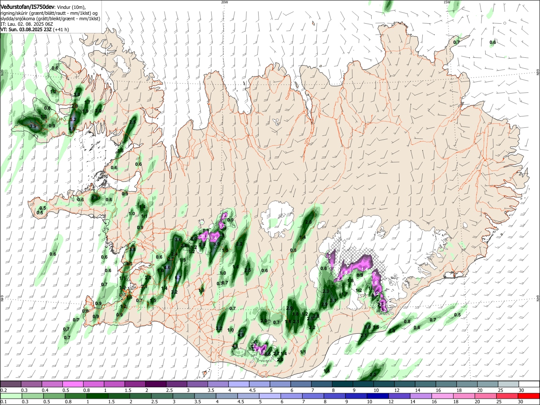Click dark teal 9–10 swatch in upper legend
Image resolution: width=540 pixels, height=405 pixels.
(x=363, y=384)
